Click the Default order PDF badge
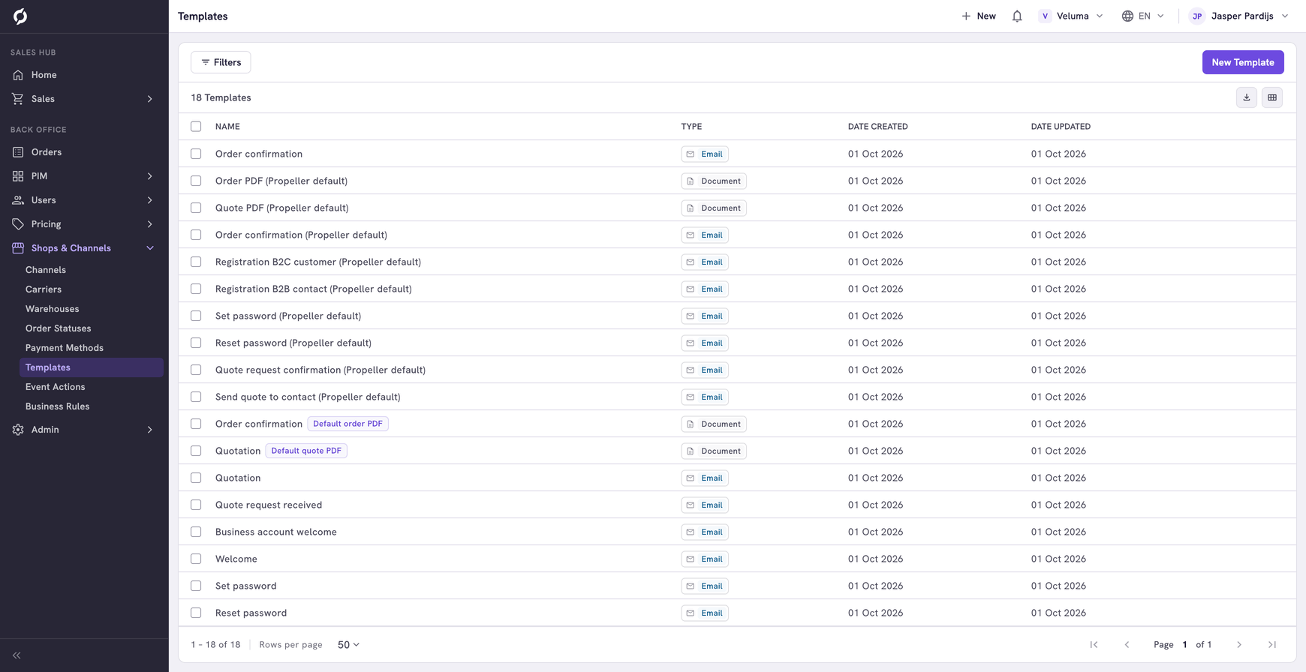The image size is (1306, 672). (348, 424)
